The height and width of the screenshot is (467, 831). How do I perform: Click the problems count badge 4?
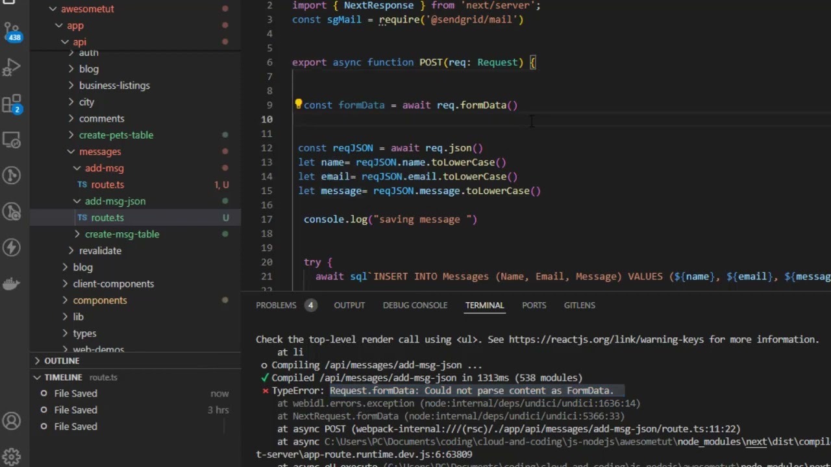click(x=310, y=305)
